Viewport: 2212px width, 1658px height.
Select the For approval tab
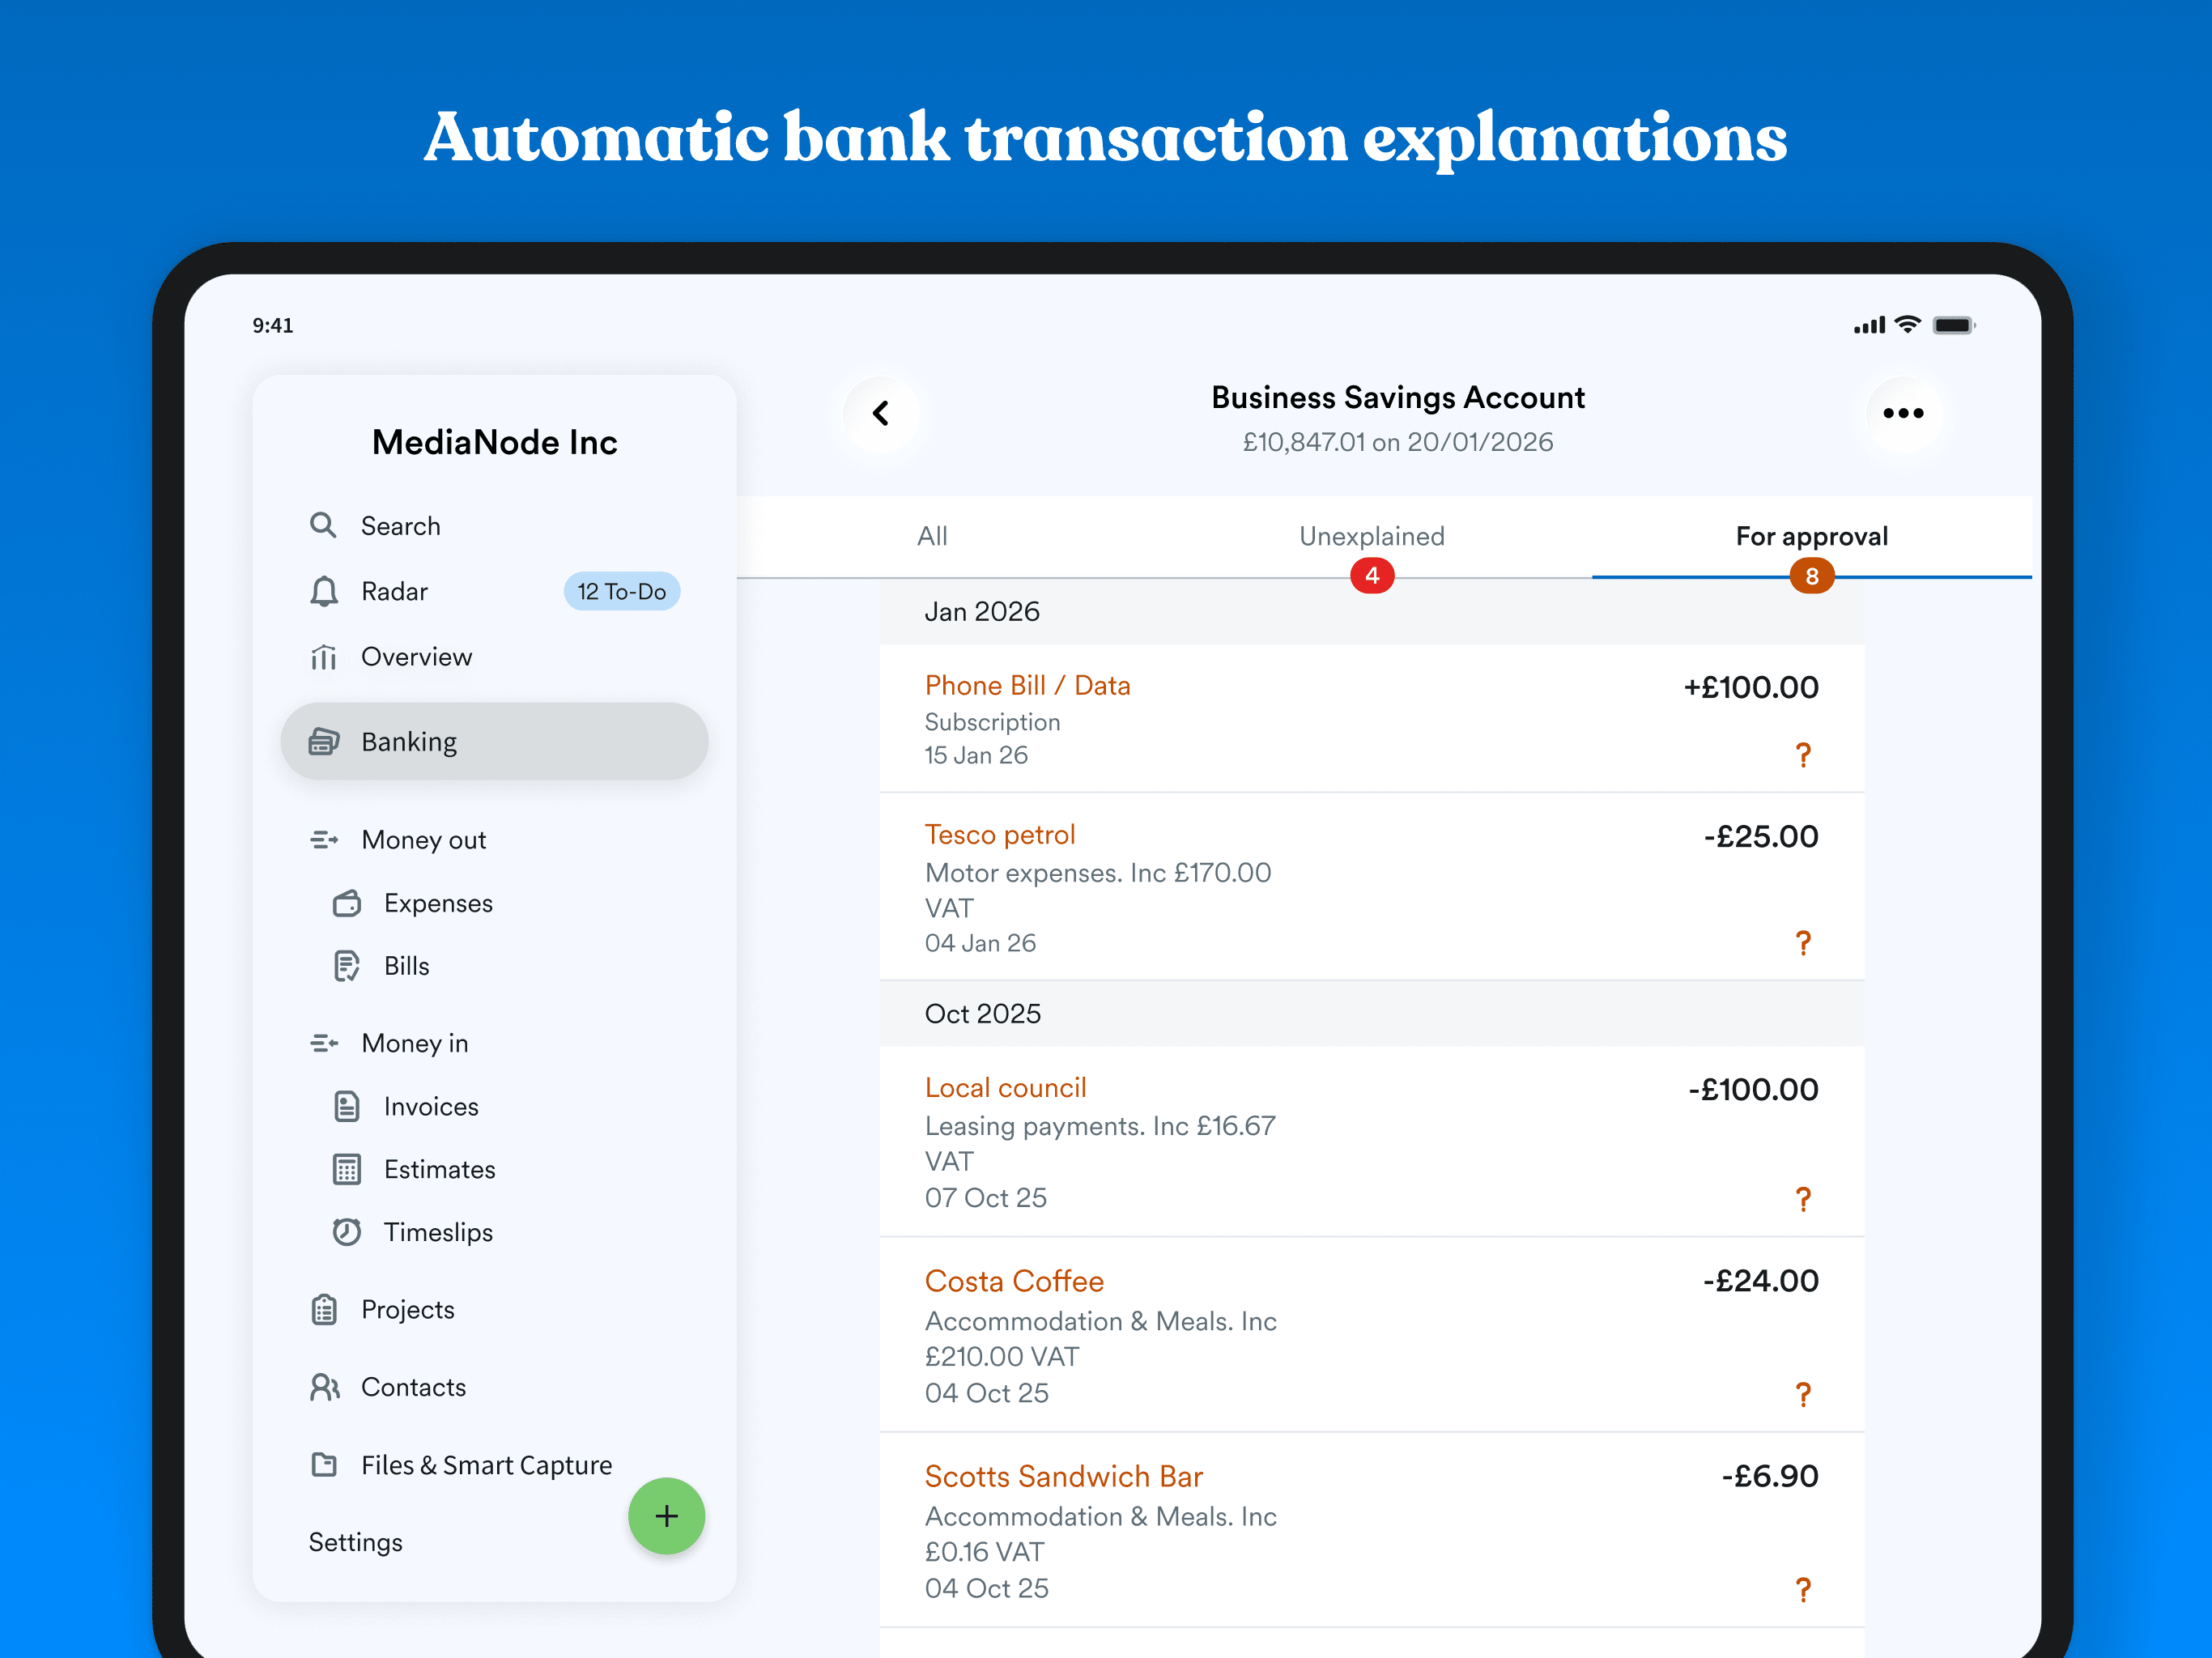[1811, 536]
